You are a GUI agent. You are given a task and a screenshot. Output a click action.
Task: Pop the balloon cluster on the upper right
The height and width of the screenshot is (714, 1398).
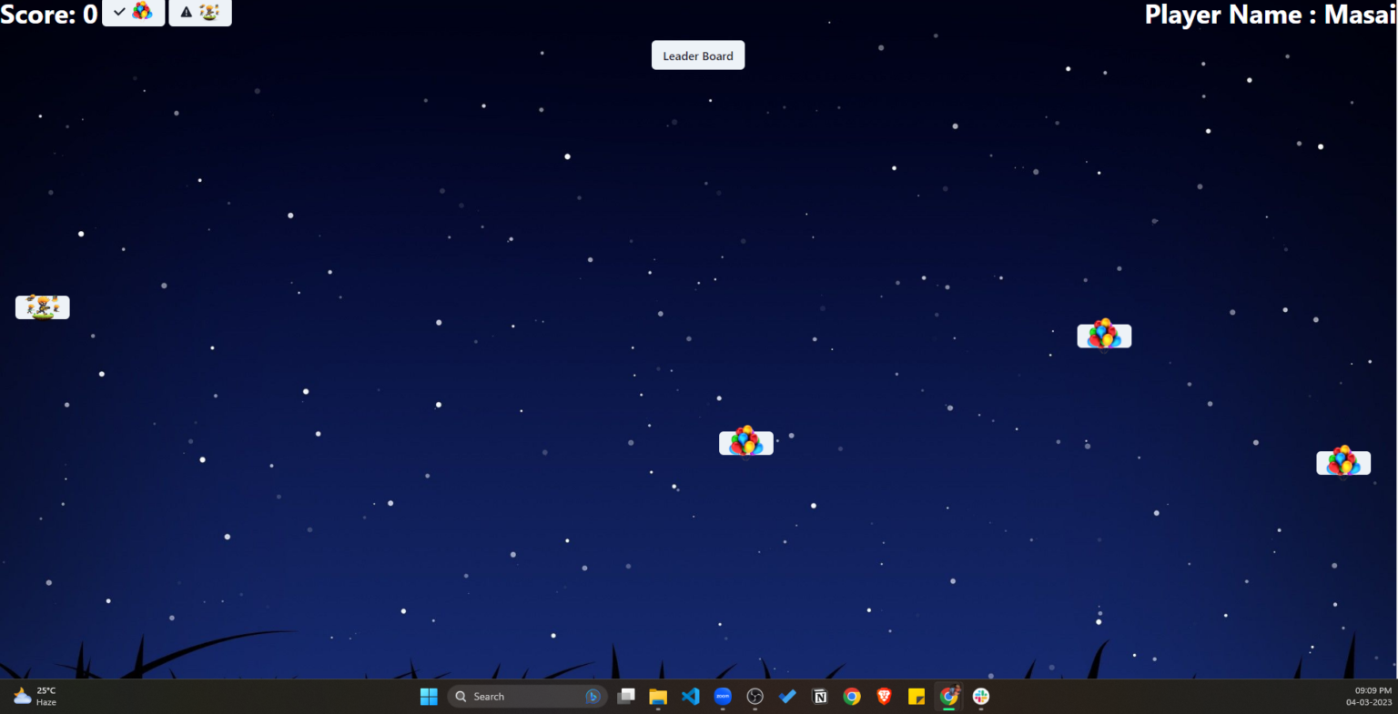[x=1104, y=336]
